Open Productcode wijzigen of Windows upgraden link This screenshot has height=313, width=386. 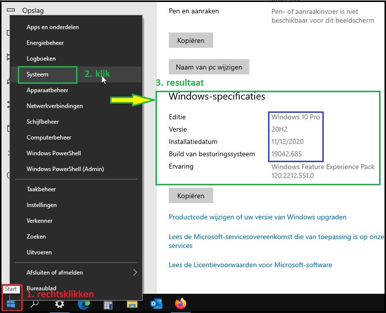(x=258, y=217)
